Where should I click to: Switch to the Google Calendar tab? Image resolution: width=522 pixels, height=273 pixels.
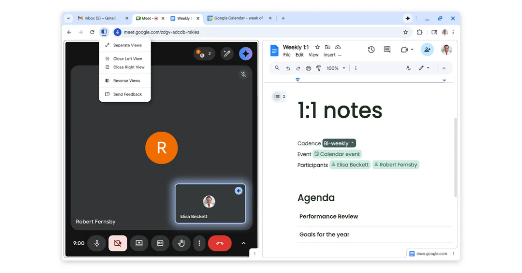click(x=239, y=18)
